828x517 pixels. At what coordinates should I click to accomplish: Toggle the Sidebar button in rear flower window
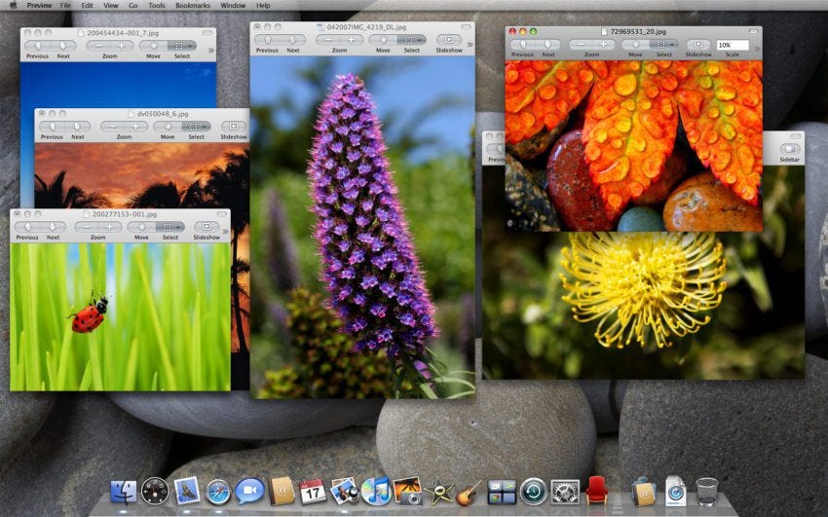click(789, 149)
